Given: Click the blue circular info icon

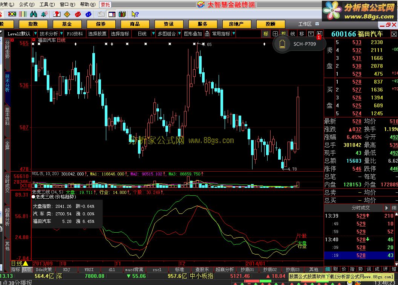Looking at the screenshot, I should point(88,14).
